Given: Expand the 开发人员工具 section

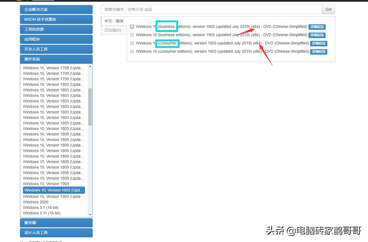Looking at the screenshot, I should tap(56, 49).
